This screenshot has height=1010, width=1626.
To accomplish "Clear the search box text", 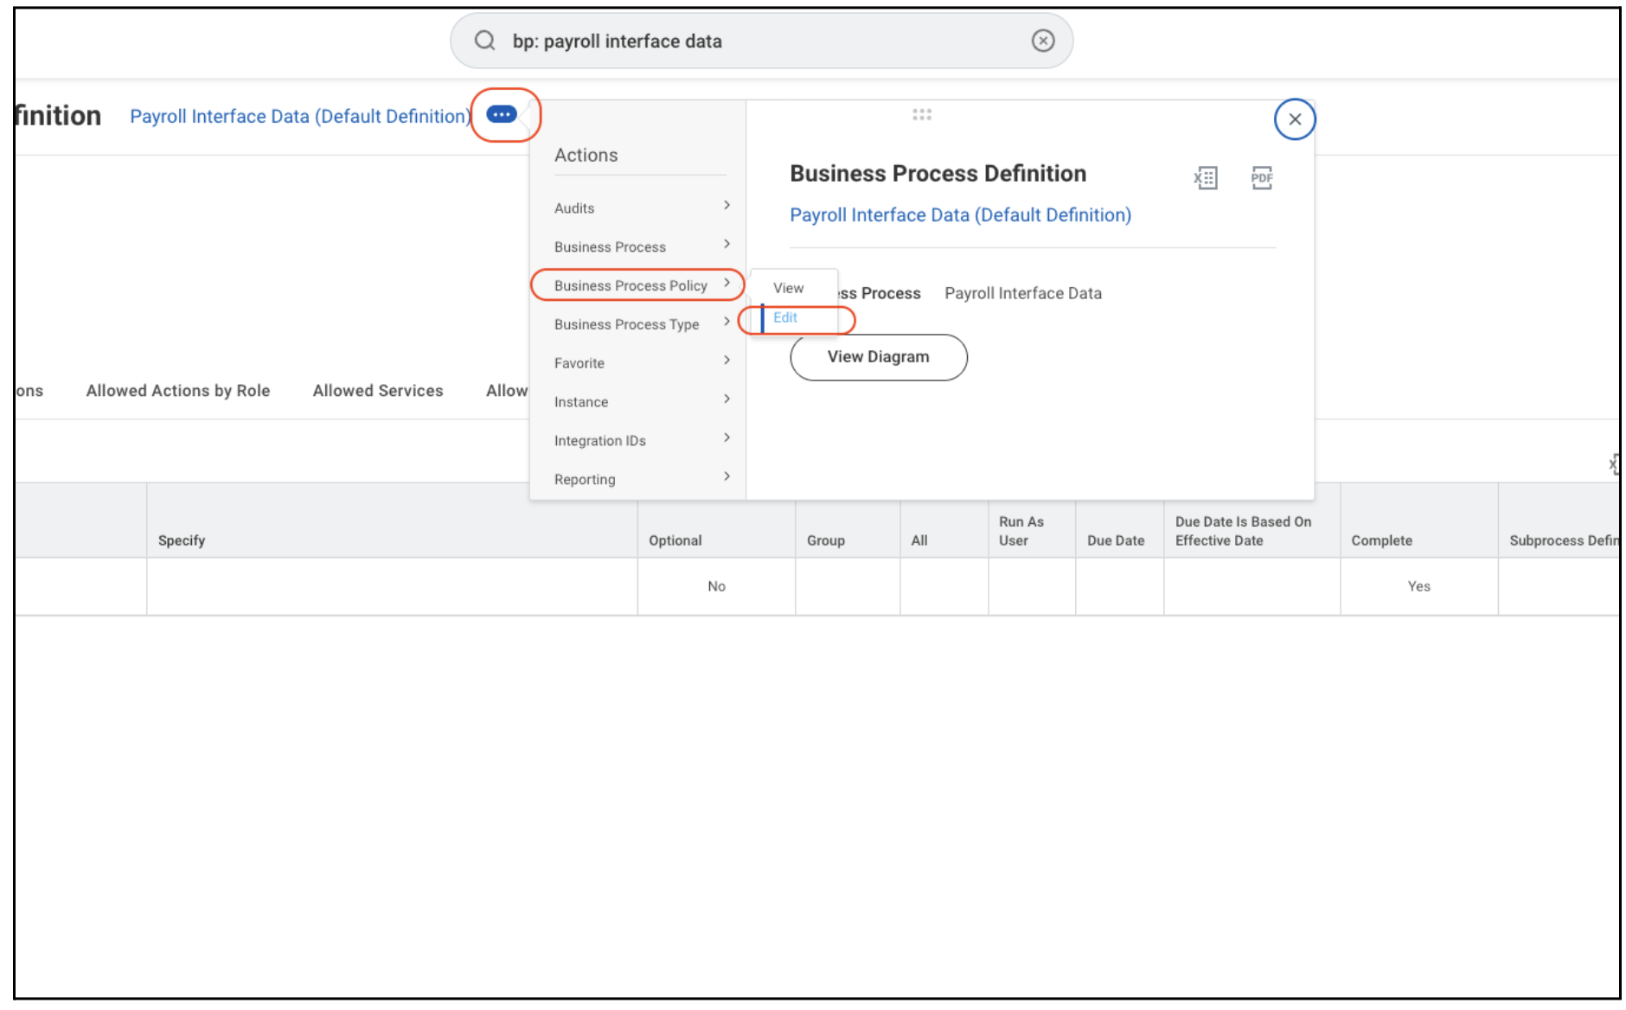I will [x=1042, y=41].
